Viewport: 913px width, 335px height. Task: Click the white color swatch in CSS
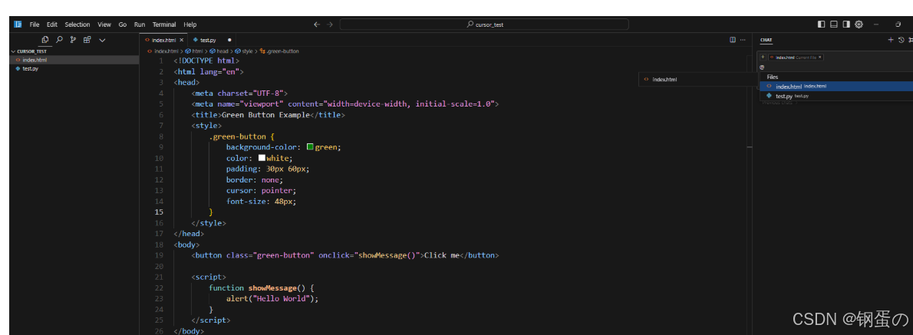pos(262,158)
